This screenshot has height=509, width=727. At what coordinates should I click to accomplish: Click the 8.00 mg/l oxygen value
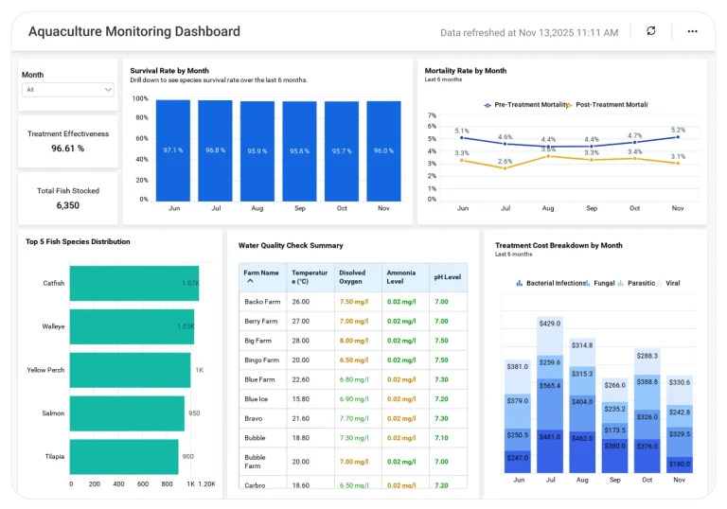pyautogui.click(x=354, y=341)
